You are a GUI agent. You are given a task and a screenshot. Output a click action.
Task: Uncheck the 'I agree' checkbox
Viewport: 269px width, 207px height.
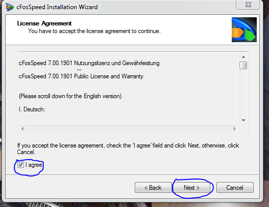point(20,165)
